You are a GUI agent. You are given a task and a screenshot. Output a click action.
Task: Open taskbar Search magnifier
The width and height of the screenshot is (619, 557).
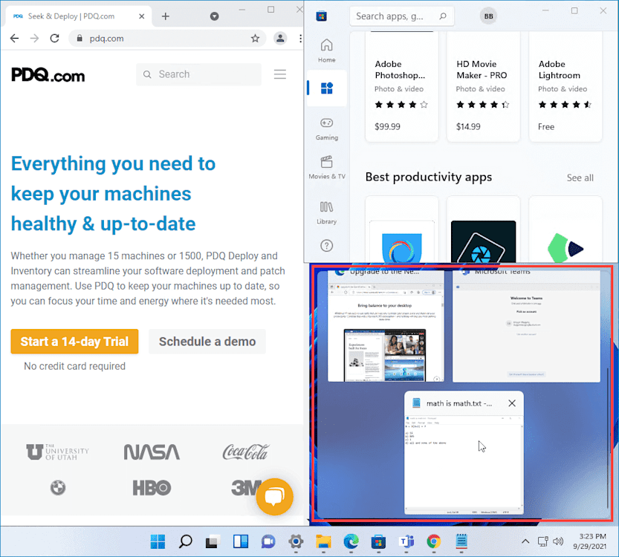point(185,541)
